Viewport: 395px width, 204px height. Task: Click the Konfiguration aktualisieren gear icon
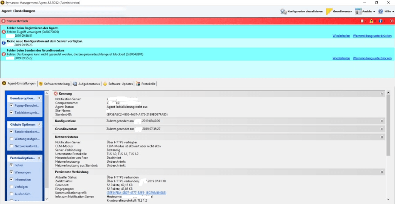pos(284,12)
